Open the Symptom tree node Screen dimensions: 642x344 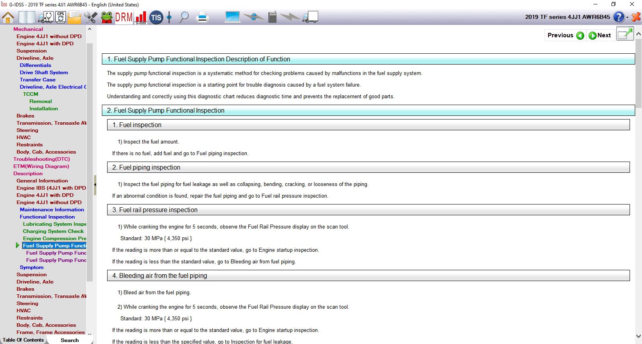(32, 267)
